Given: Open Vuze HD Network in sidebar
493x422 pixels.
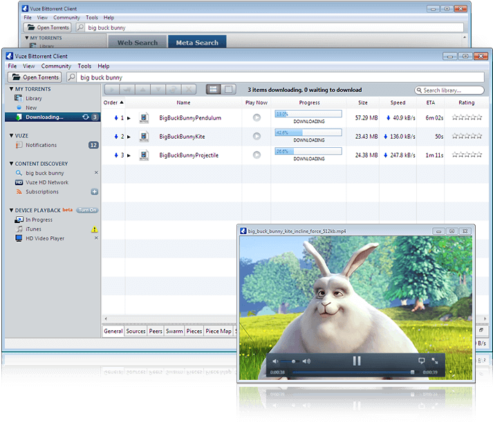Looking at the screenshot, I should [47, 182].
